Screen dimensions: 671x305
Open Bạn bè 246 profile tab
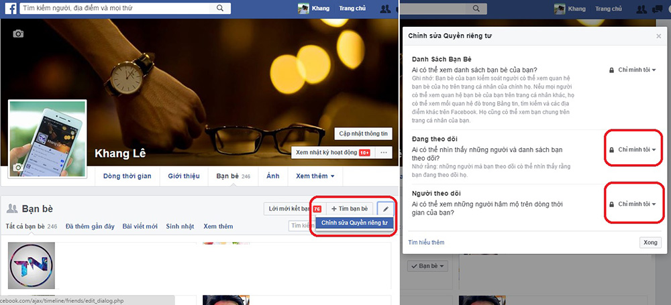[234, 176]
